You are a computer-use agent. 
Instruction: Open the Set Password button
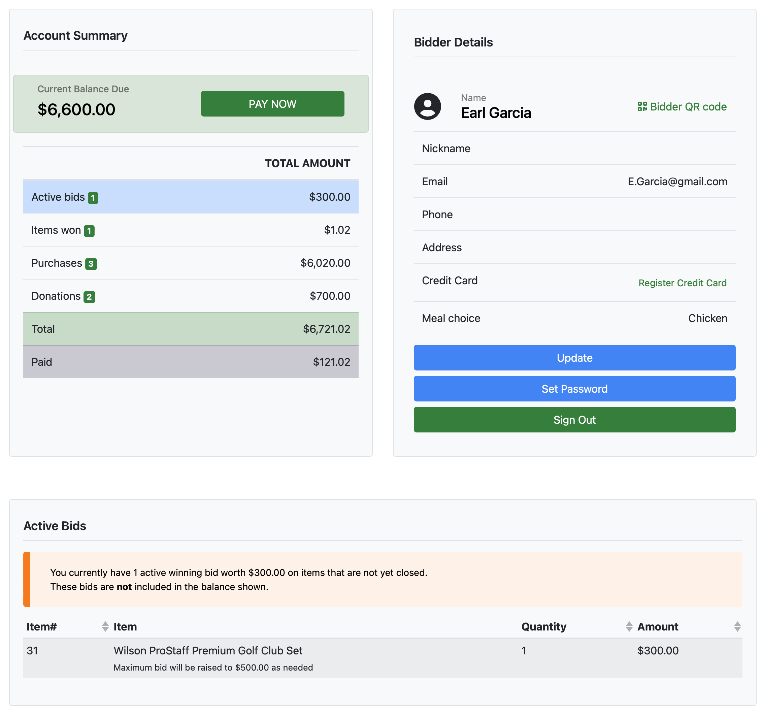(574, 388)
